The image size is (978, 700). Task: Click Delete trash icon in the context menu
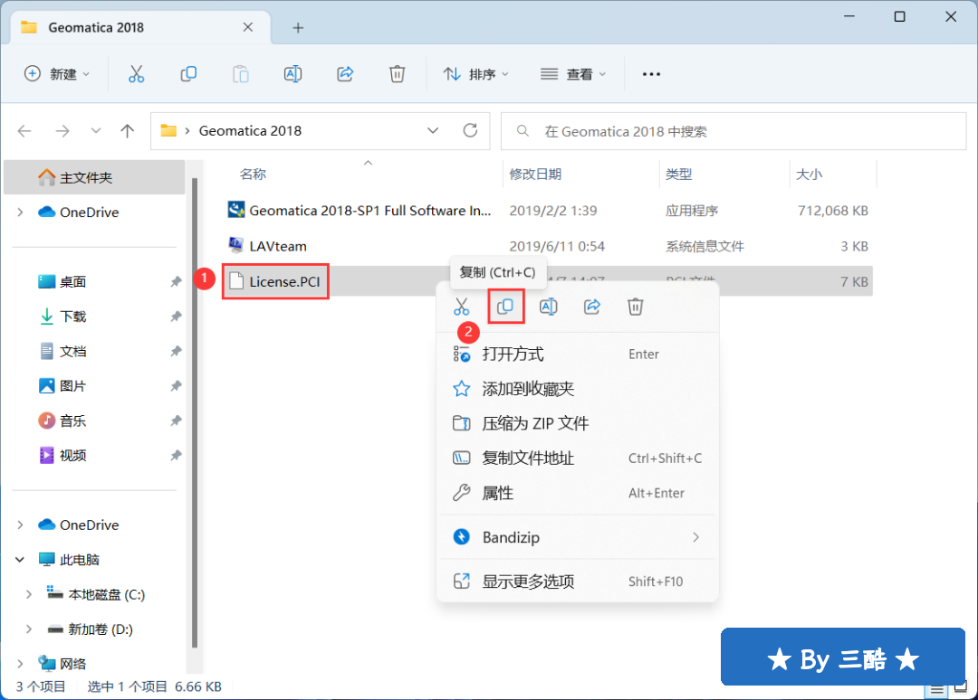point(635,307)
